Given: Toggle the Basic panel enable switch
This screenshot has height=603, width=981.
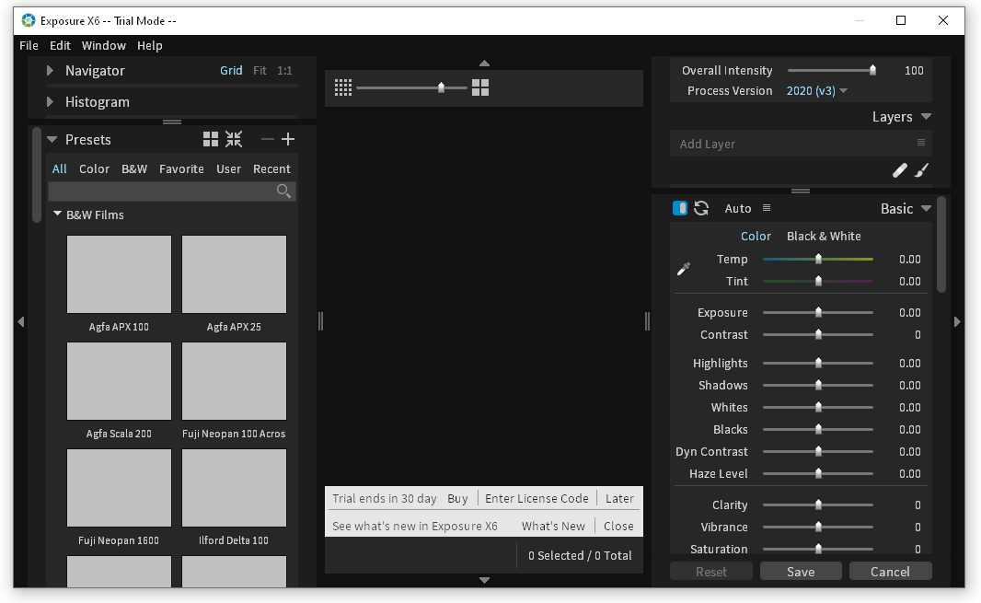Looking at the screenshot, I should click(680, 208).
